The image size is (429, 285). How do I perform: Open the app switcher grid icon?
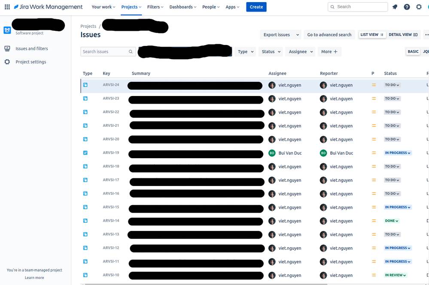7,7
